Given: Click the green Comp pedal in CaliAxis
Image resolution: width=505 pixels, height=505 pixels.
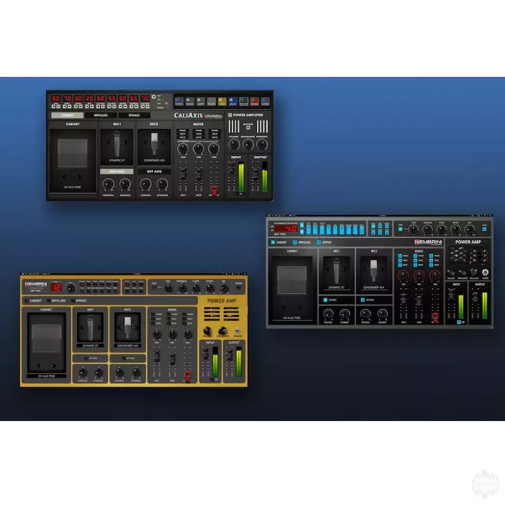Looking at the screenshot, I should 200,102.
